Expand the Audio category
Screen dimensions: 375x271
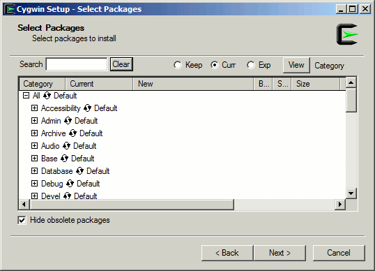34,146
